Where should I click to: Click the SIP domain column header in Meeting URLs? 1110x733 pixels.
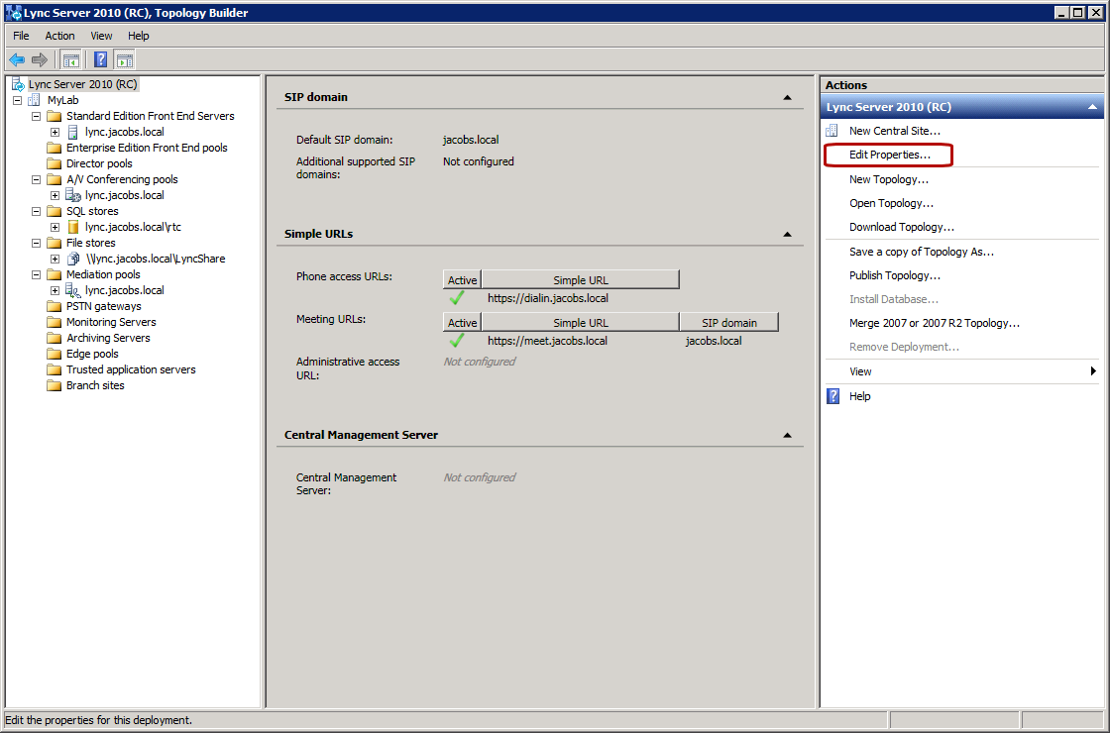[729, 322]
